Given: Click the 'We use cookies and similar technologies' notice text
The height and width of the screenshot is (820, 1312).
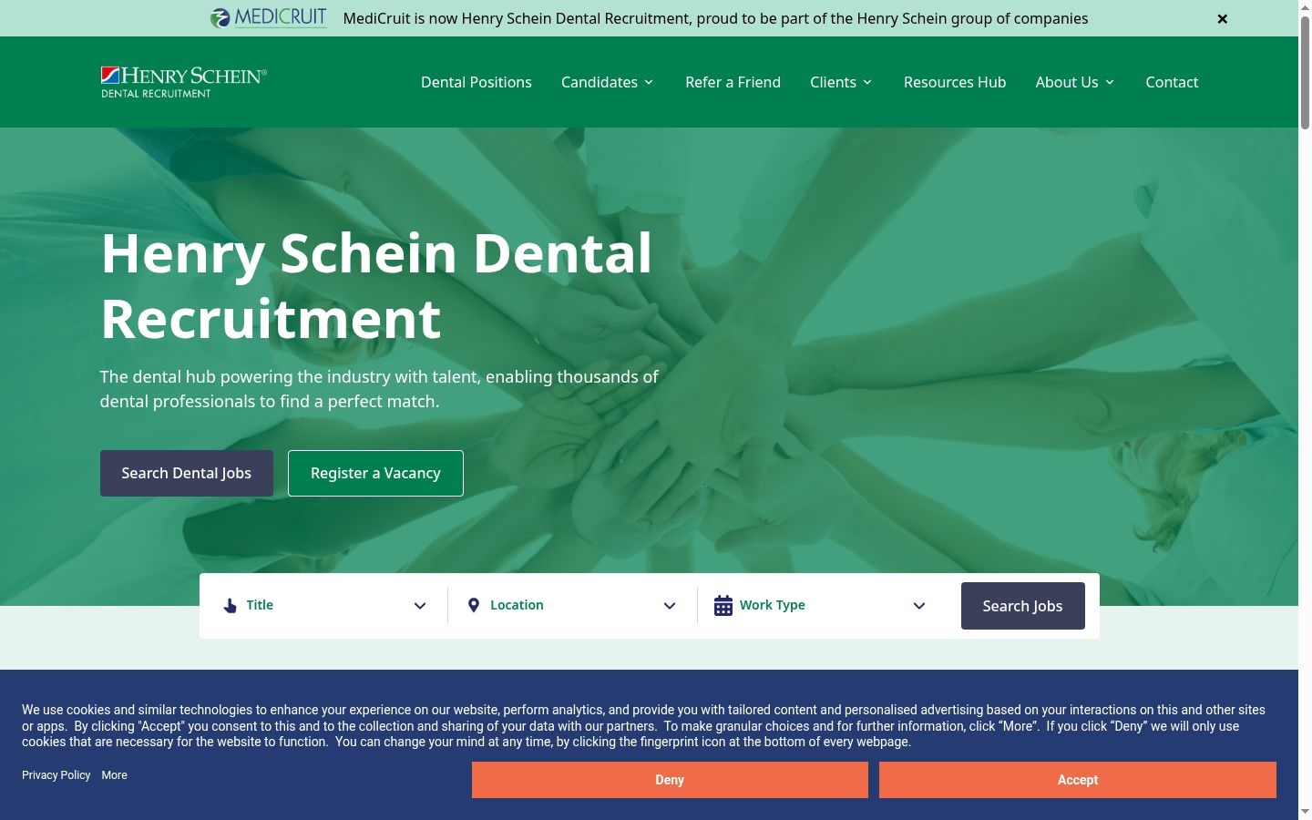Looking at the screenshot, I should pos(644,726).
